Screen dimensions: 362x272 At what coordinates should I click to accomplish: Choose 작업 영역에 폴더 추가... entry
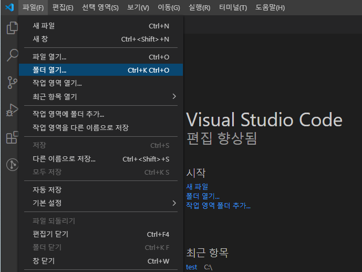tap(101, 114)
